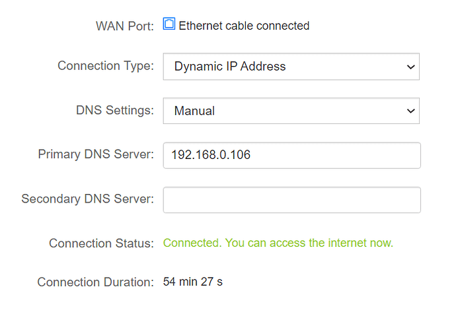Screen dimensions: 456x316
Task: Click the "Connection Status:" label
Action: click(101, 243)
